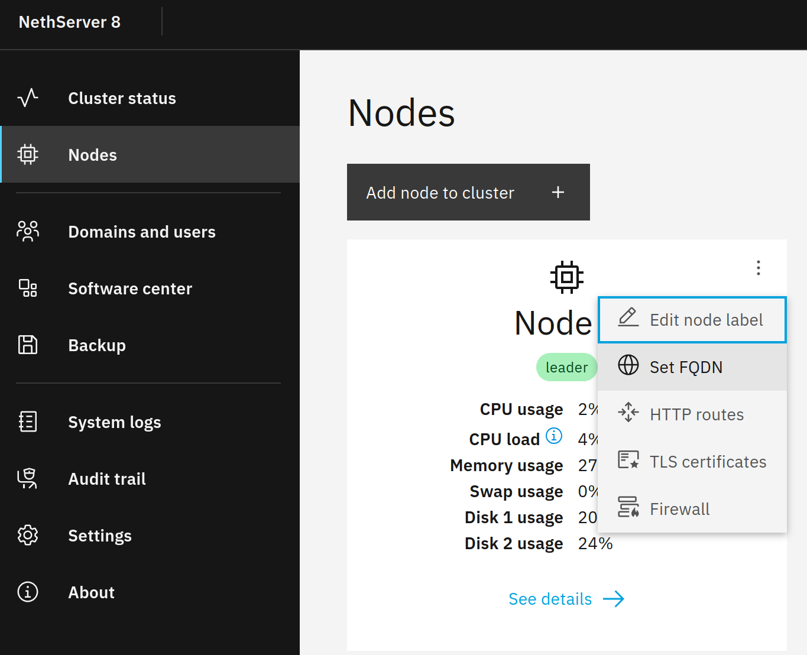Click the Backup floppy disk icon
The width and height of the screenshot is (807, 655).
[28, 345]
